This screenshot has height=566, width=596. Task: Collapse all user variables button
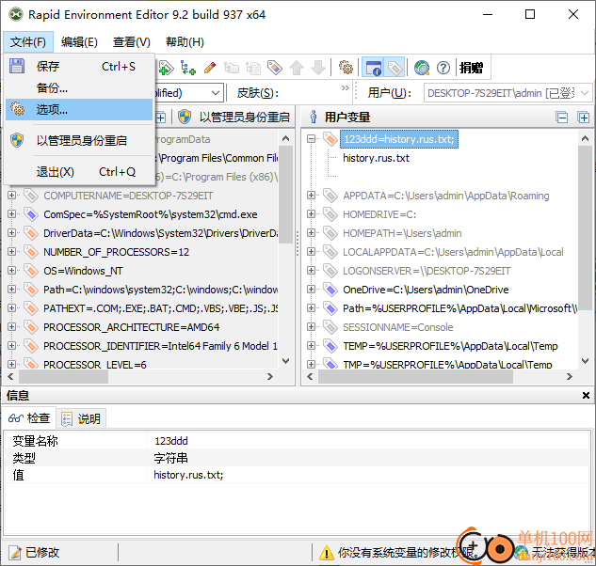pos(562,118)
